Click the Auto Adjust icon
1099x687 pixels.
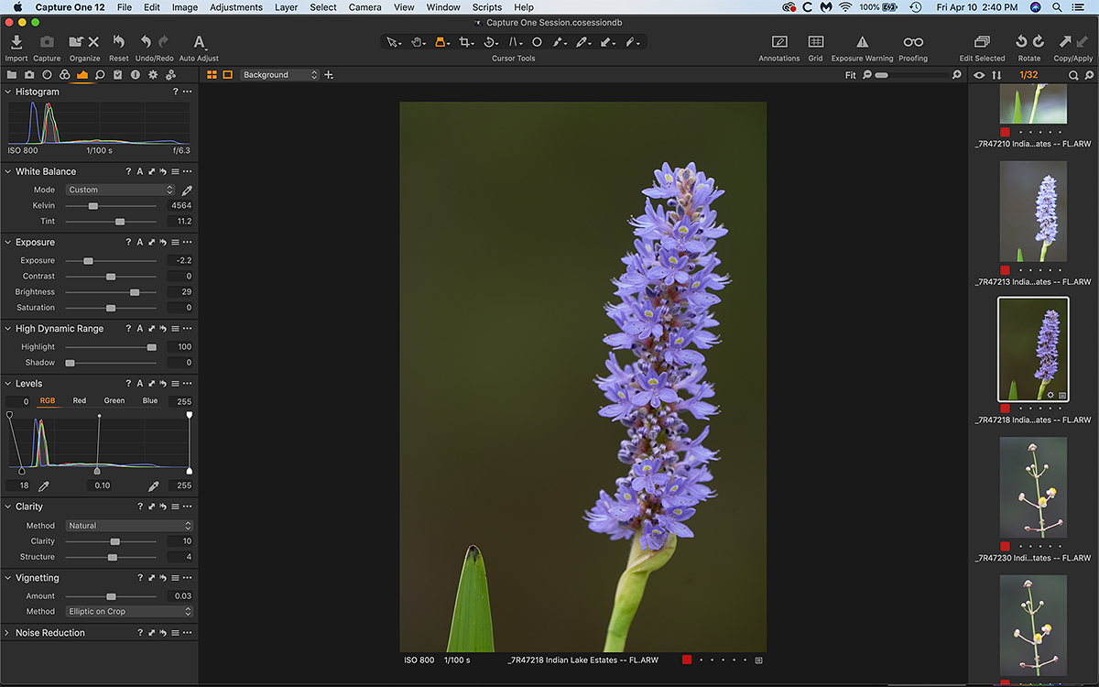(199, 42)
